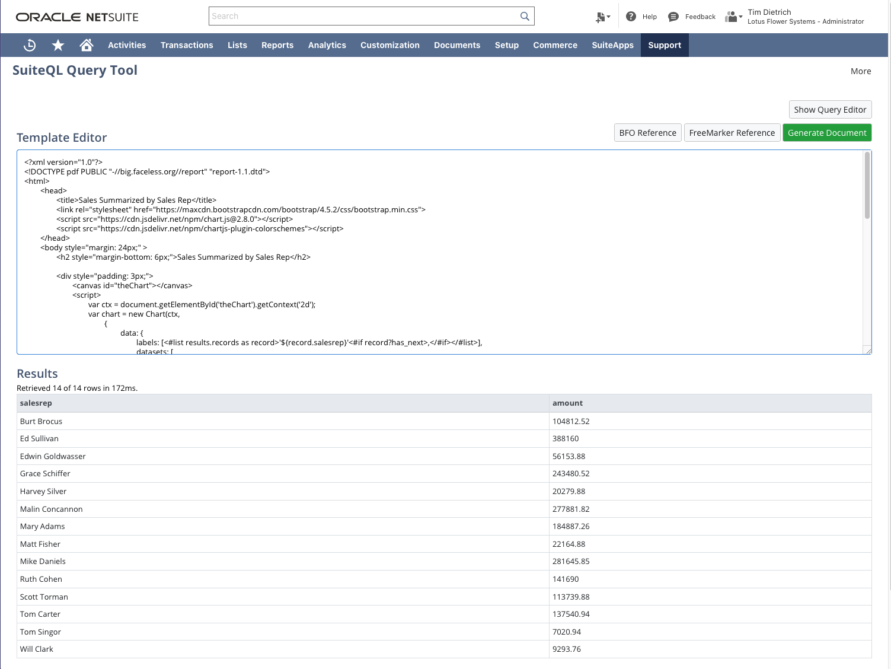Open the Reports menu
Viewport: 891px width, 669px height.
pos(277,45)
